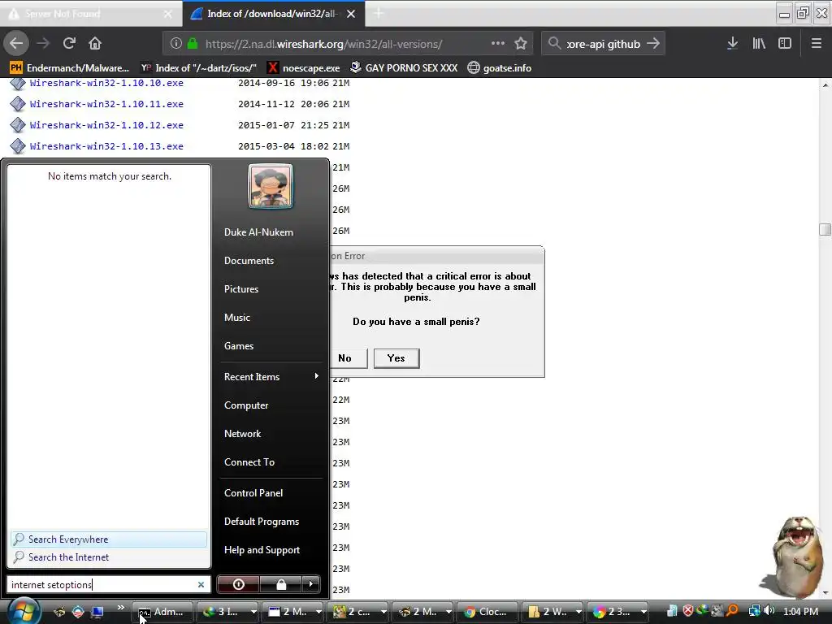
Task: Expand quick launch overflow chevron
Action: pyautogui.click(x=121, y=608)
